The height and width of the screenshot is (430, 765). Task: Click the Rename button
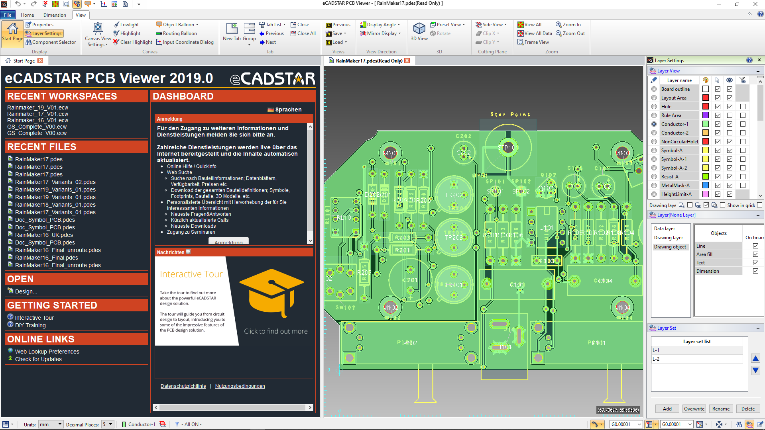pyautogui.click(x=721, y=409)
